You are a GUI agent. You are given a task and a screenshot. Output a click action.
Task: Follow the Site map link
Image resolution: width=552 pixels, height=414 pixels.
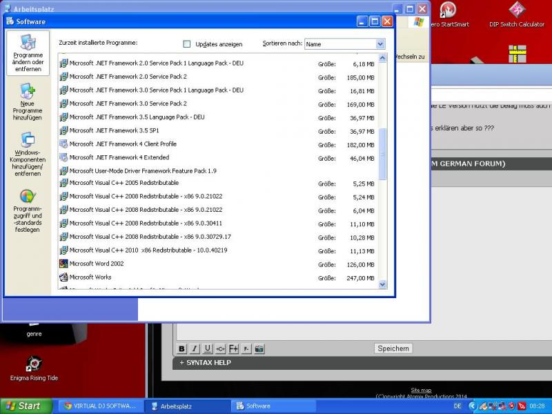421,391
